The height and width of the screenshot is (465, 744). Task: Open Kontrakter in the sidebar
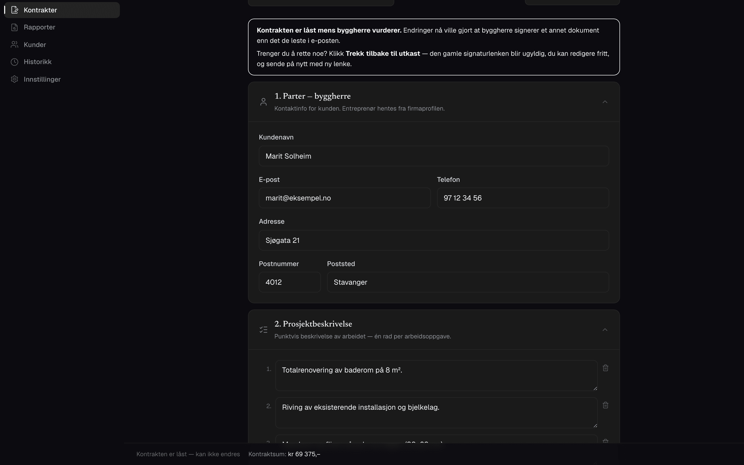point(62,10)
